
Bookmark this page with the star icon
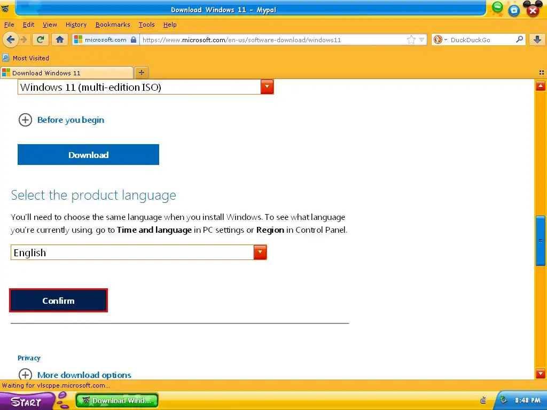coord(411,40)
